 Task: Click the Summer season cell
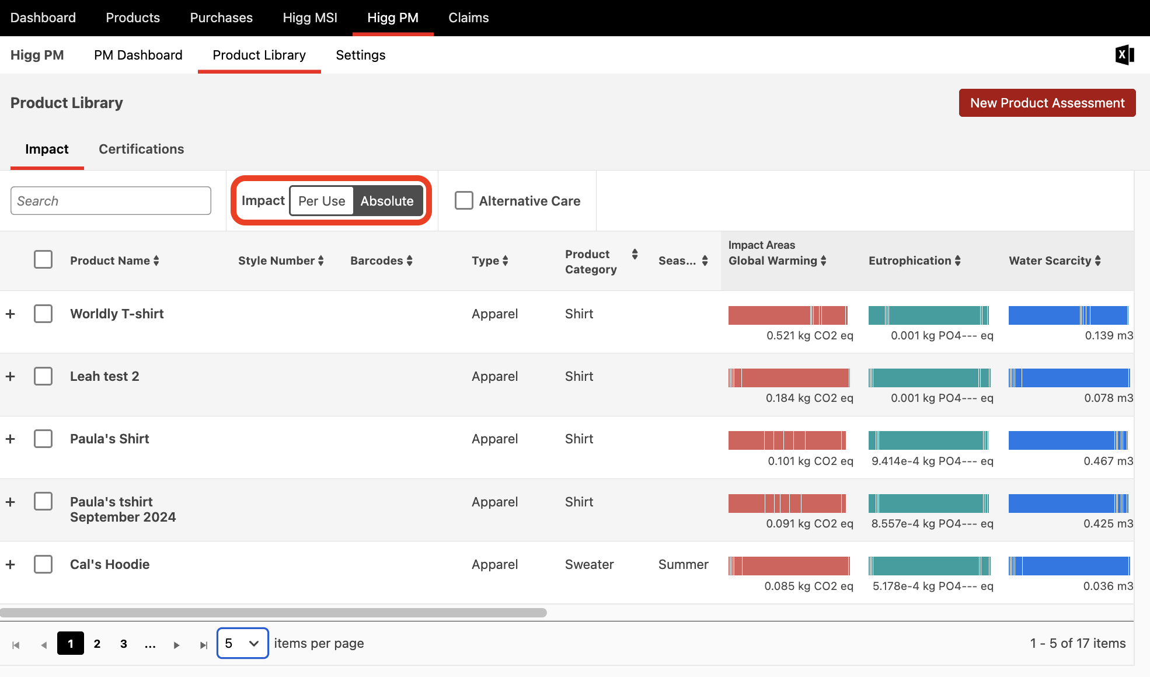684,564
